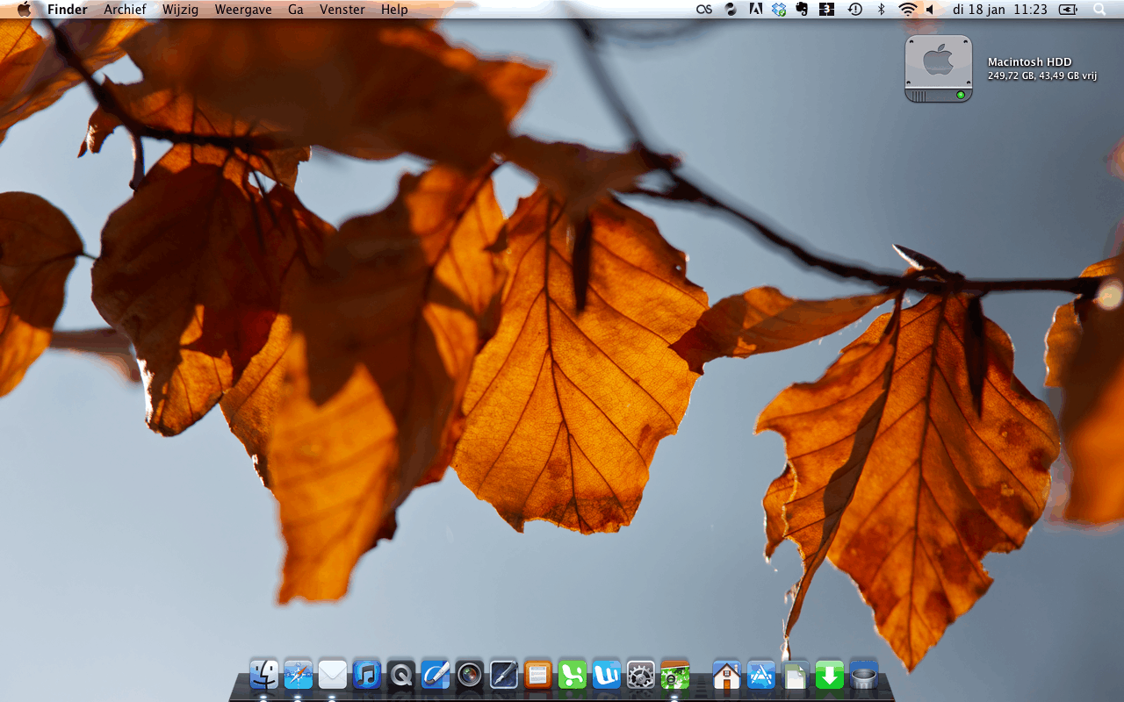This screenshot has width=1124, height=702.
Task: Open the volume control in menu bar
Action: point(930,10)
